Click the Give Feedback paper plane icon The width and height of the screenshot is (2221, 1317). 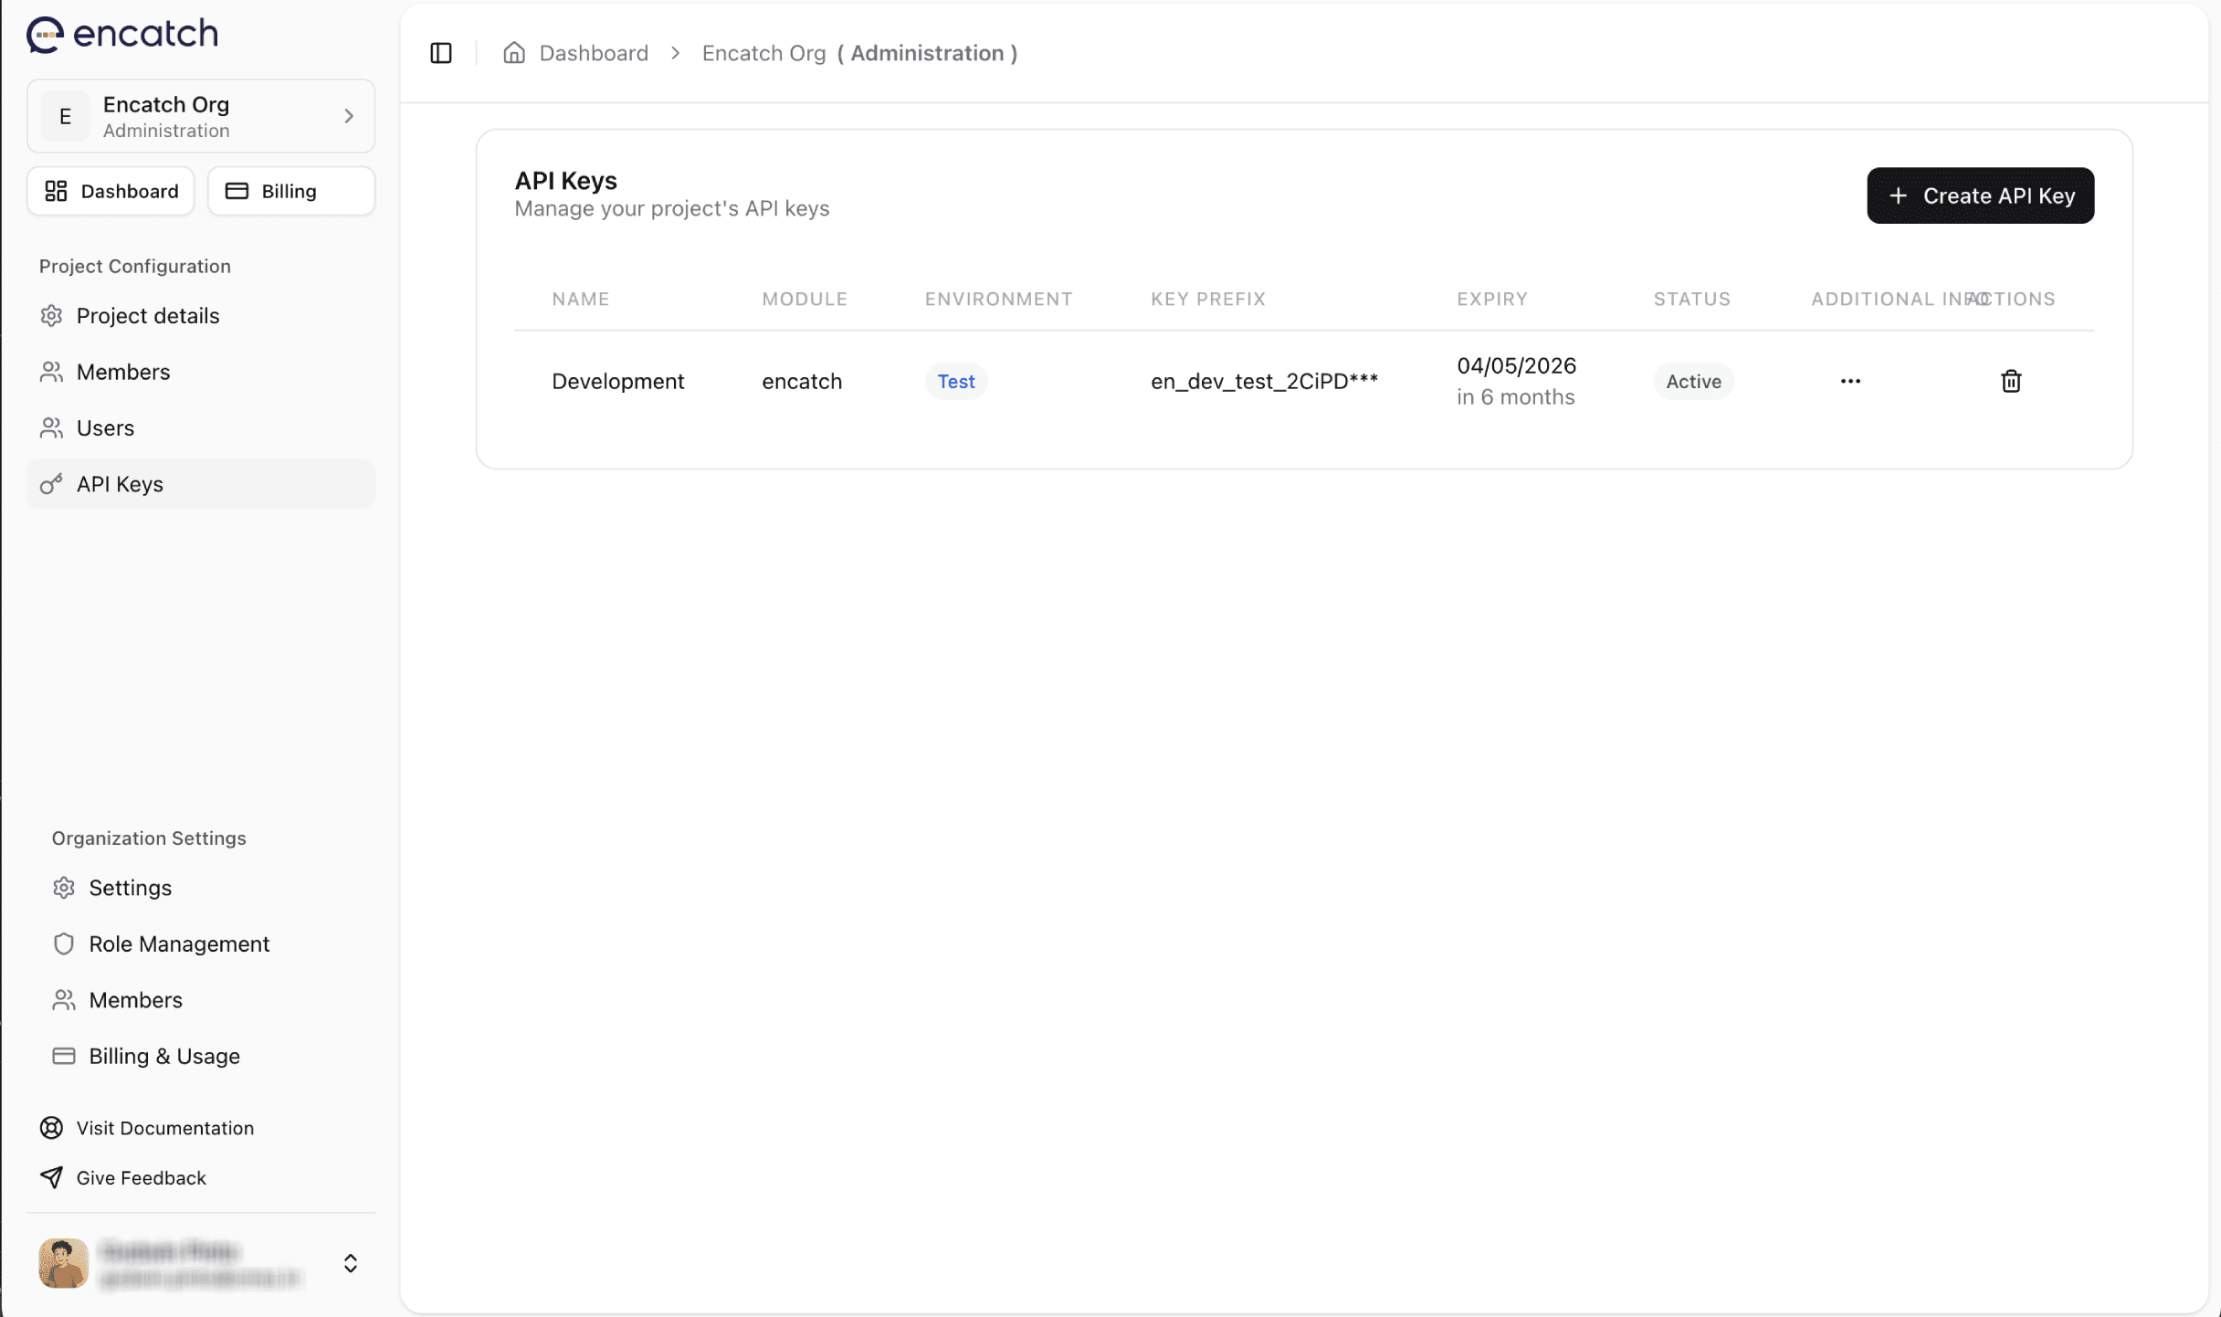point(51,1177)
